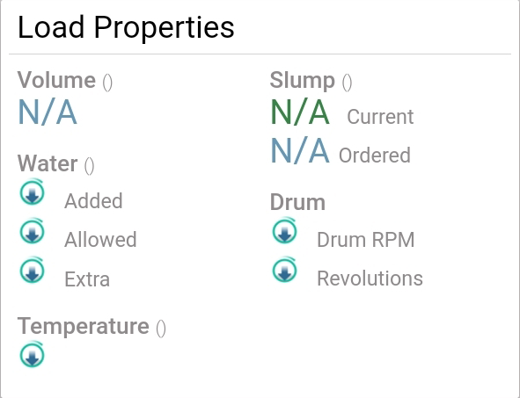Click the Drum section heading

pyautogui.click(x=297, y=202)
